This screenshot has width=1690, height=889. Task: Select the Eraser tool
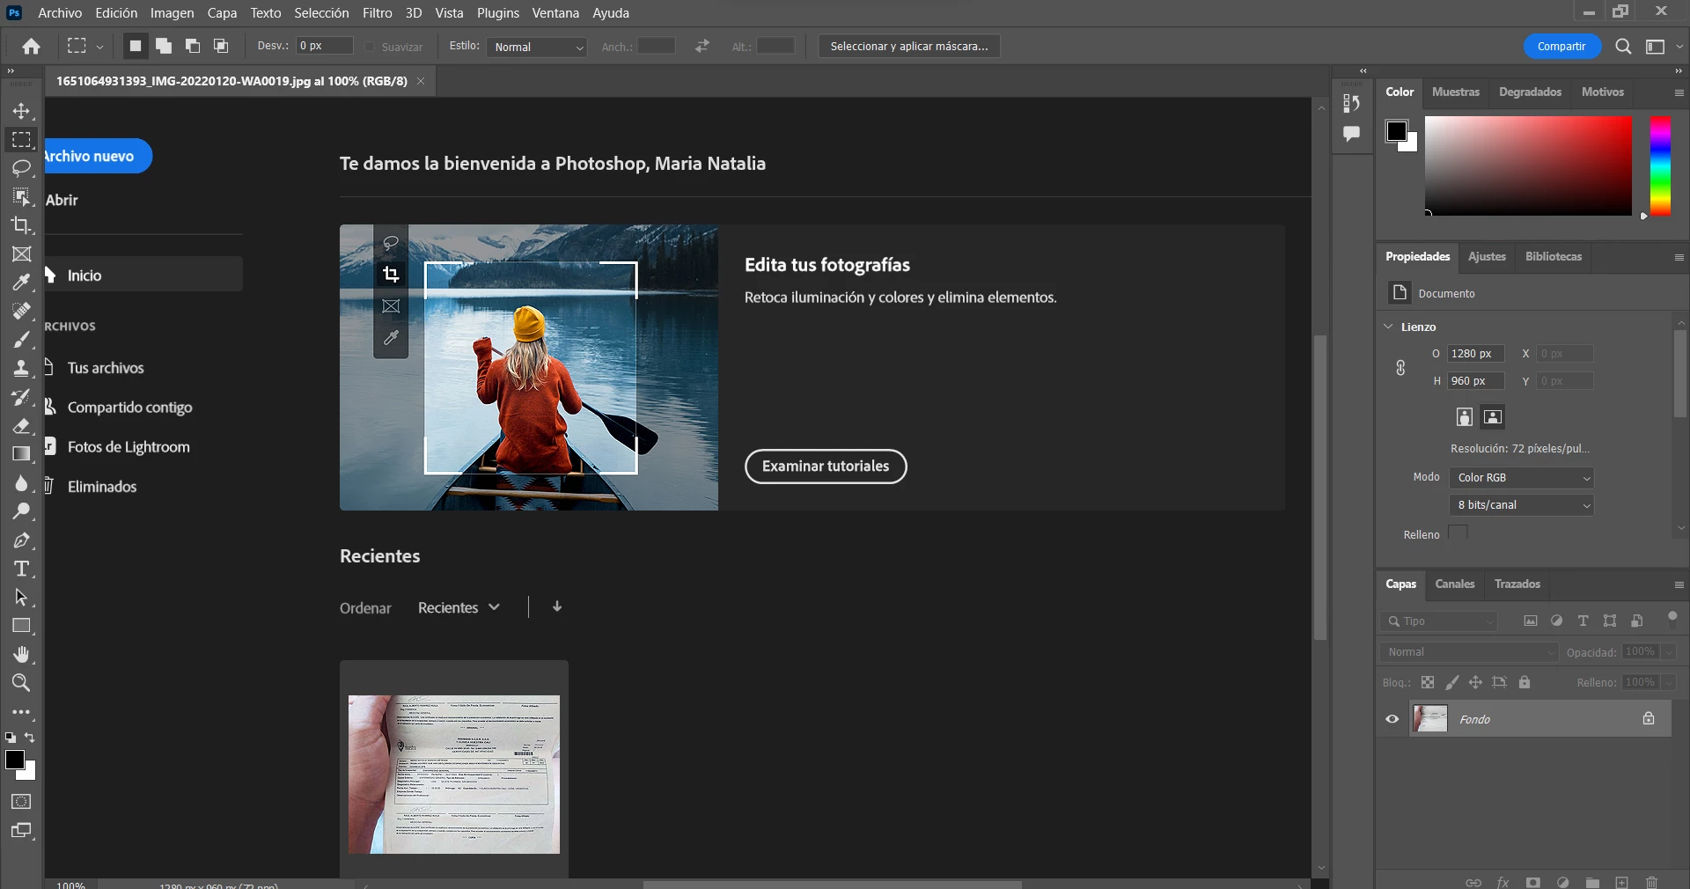click(21, 426)
